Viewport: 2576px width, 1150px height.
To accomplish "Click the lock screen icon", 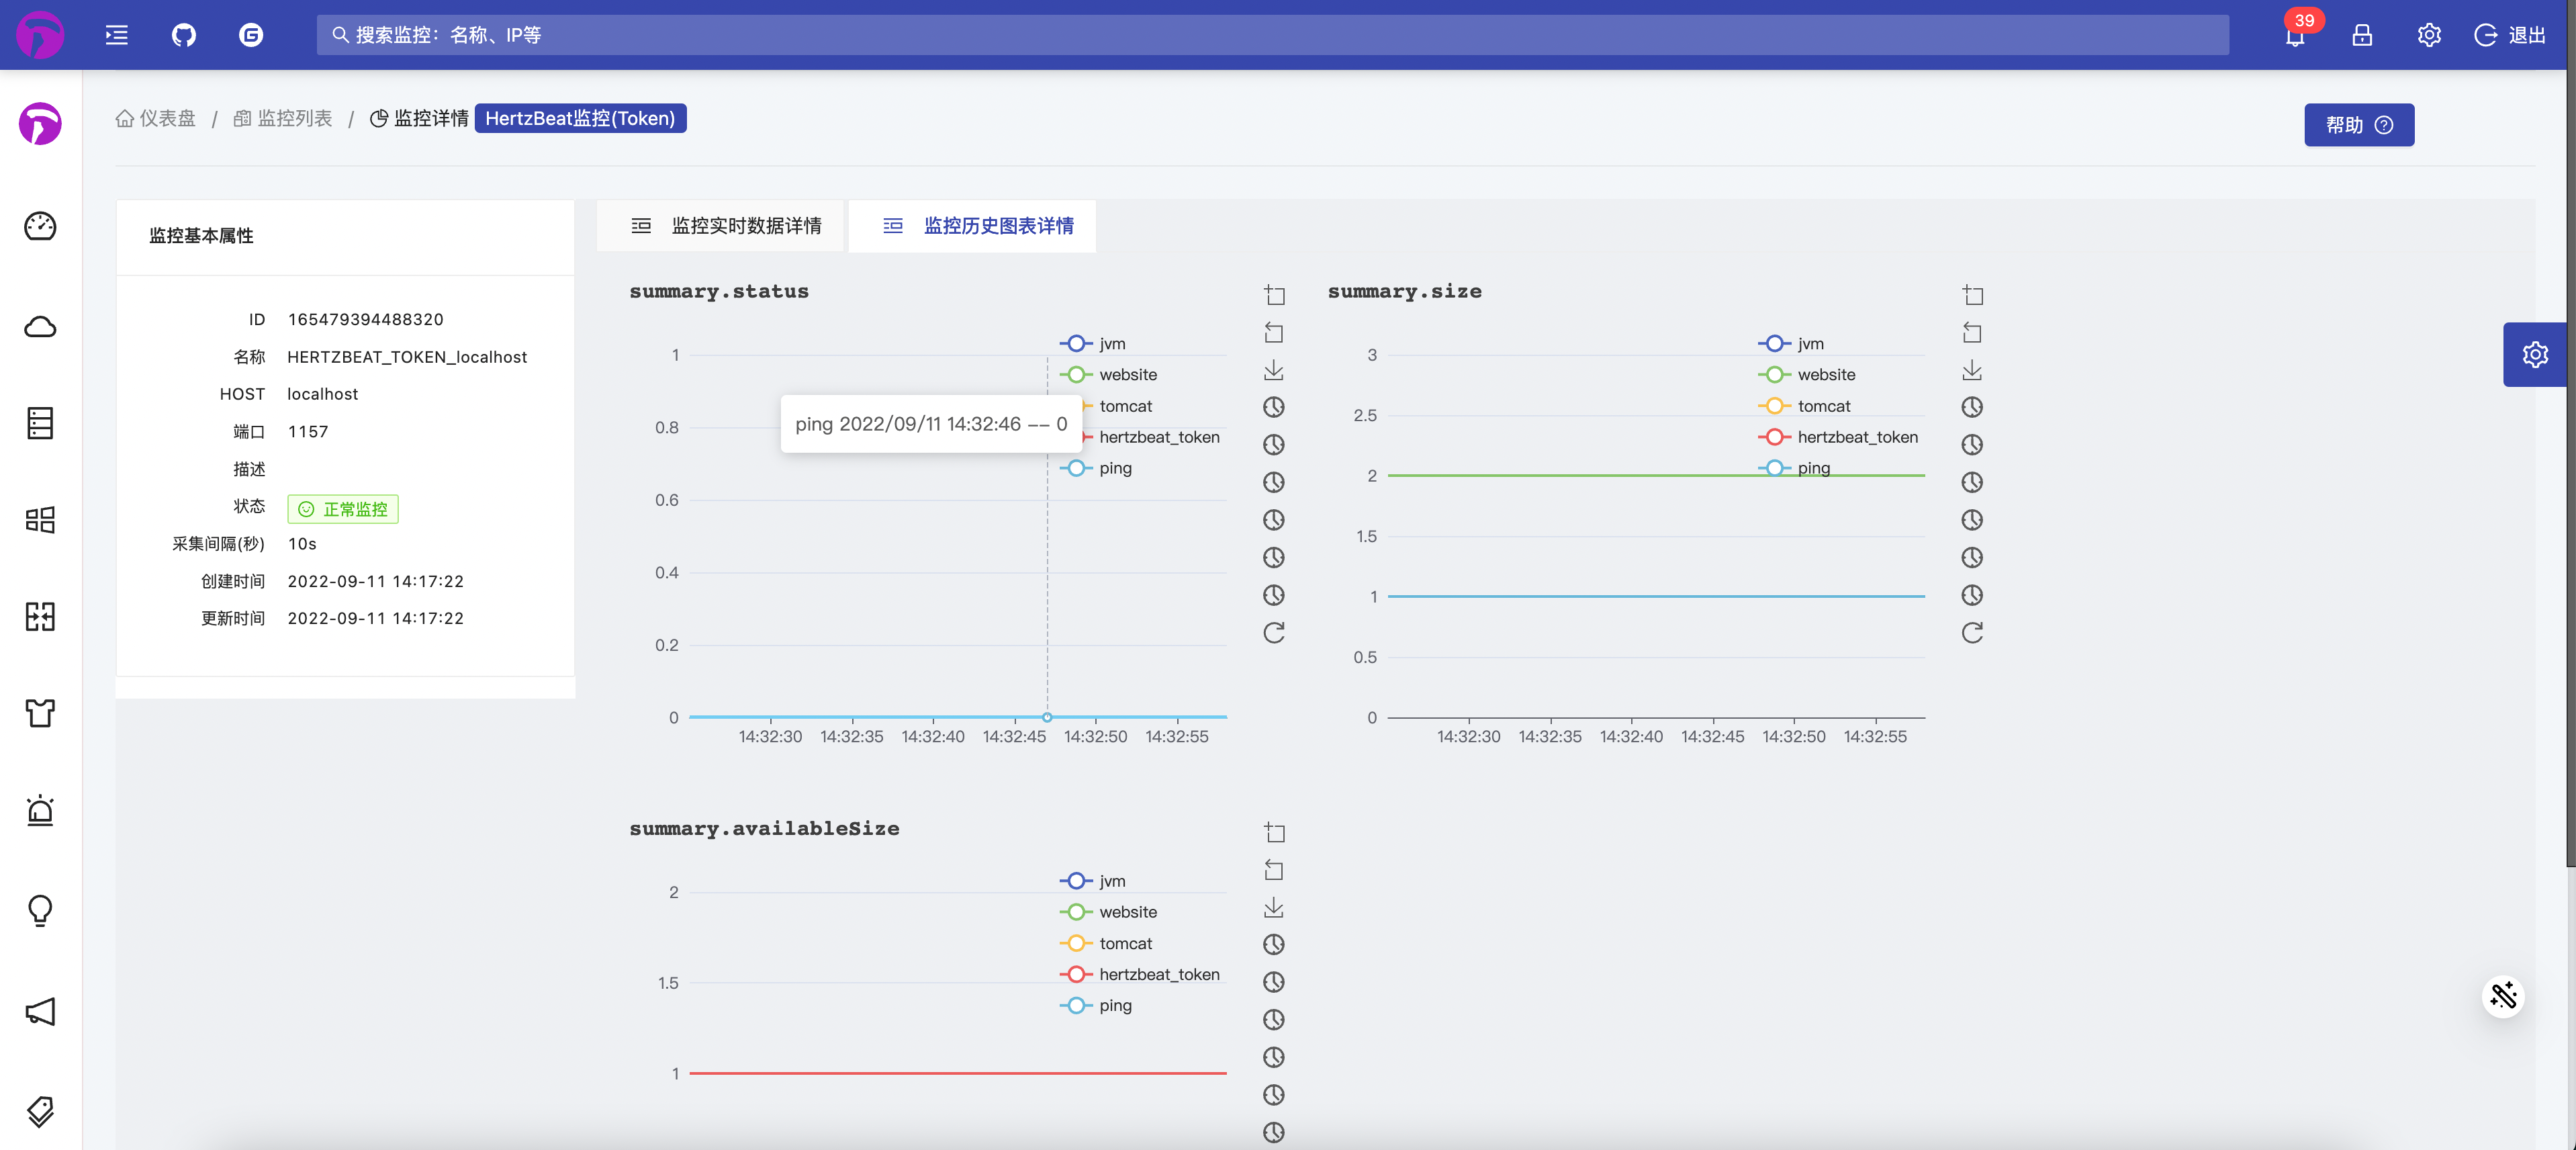I will coord(2361,35).
